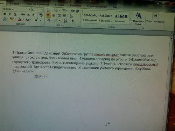Viewport: 175px width, 131px height.
Task: Open font size dropdown
Action: click(x=42, y=10)
